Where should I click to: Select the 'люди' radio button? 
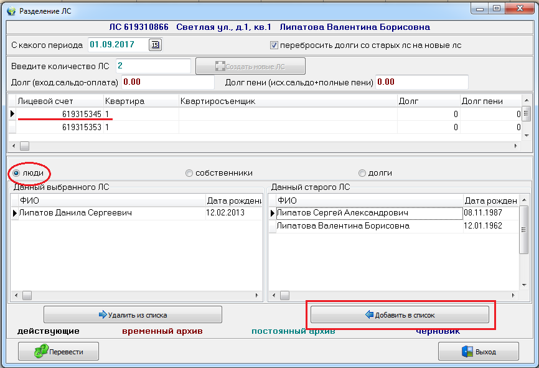coord(17,172)
